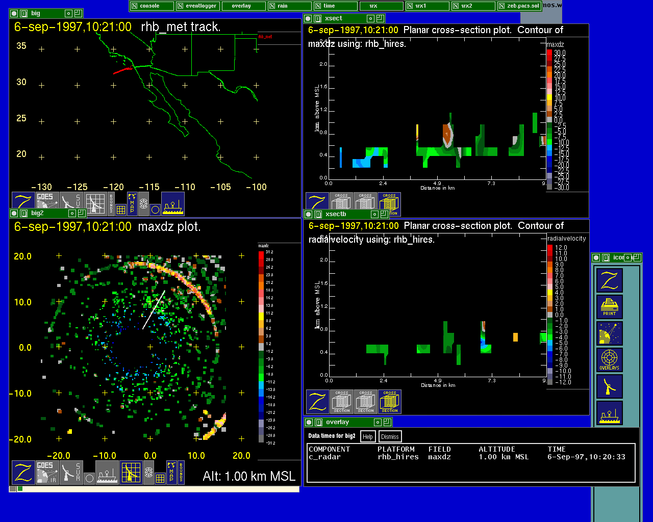Click the yellow MAP icon in big window
The width and height of the screenshot is (653, 522).
coord(132,203)
